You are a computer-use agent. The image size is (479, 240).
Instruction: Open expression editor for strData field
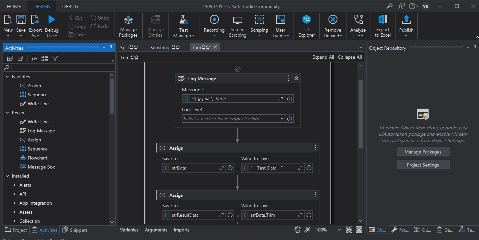pyautogui.click(x=221, y=168)
